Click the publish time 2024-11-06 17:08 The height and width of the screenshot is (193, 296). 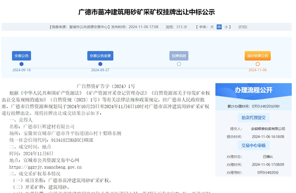click(x=144, y=27)
